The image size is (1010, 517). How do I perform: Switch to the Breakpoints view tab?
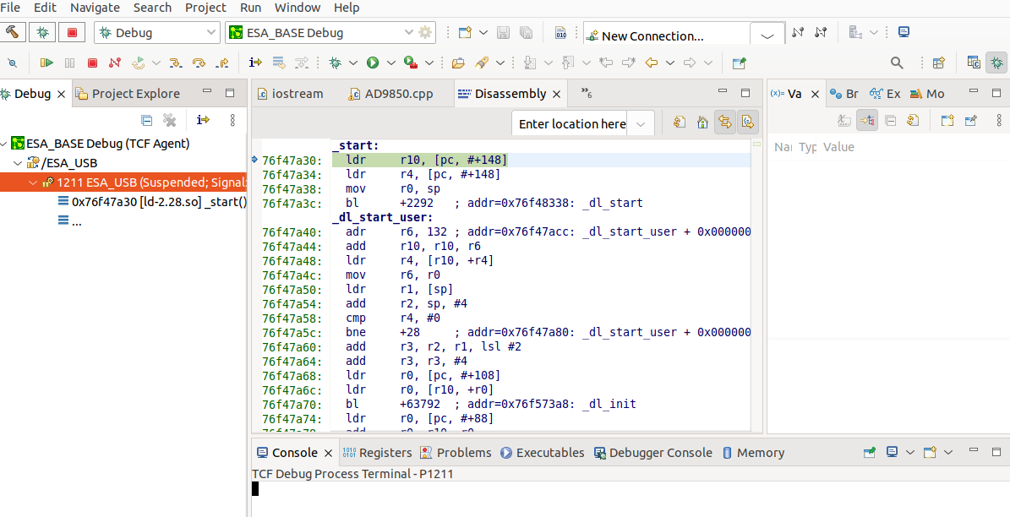click(x=843, y=94)
